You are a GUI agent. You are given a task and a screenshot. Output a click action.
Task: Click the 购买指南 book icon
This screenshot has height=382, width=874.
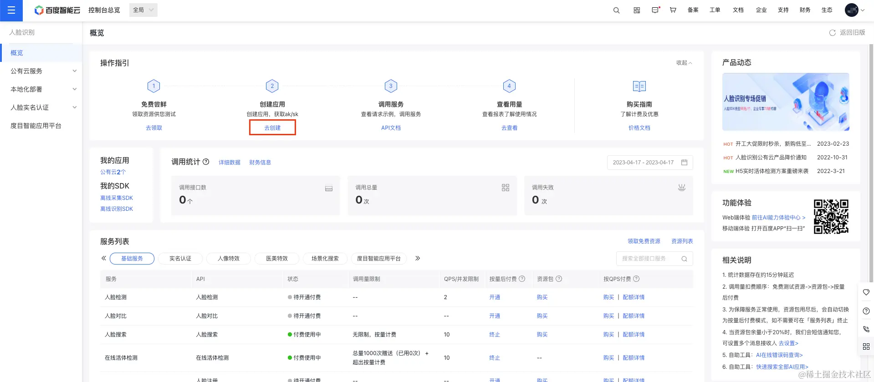639,86
